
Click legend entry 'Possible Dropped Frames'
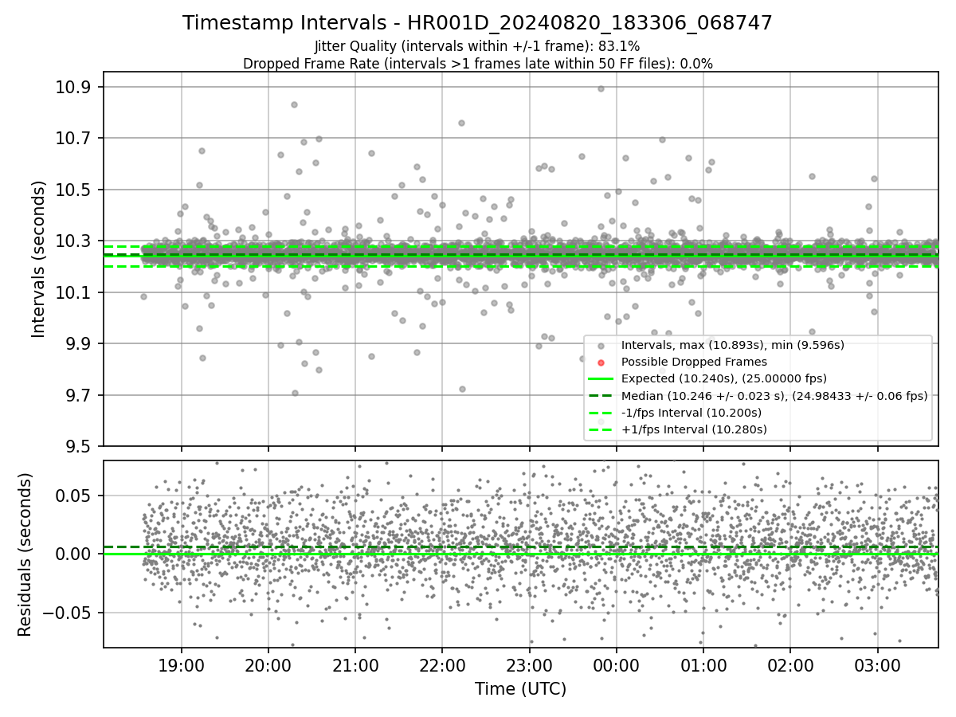(694, 362)
